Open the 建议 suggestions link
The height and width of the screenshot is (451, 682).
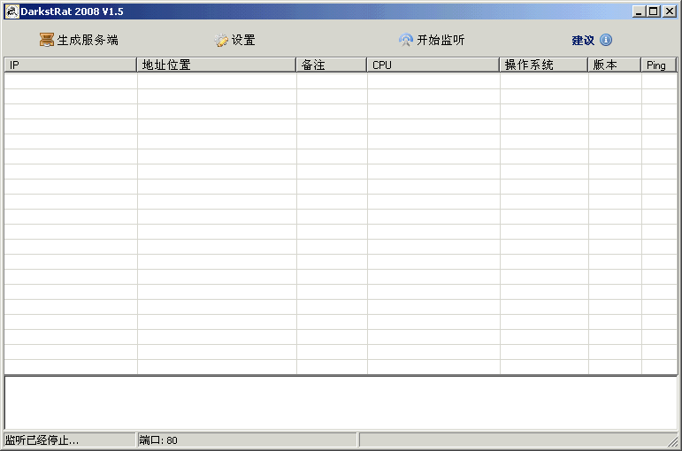[x=583, y=41]
